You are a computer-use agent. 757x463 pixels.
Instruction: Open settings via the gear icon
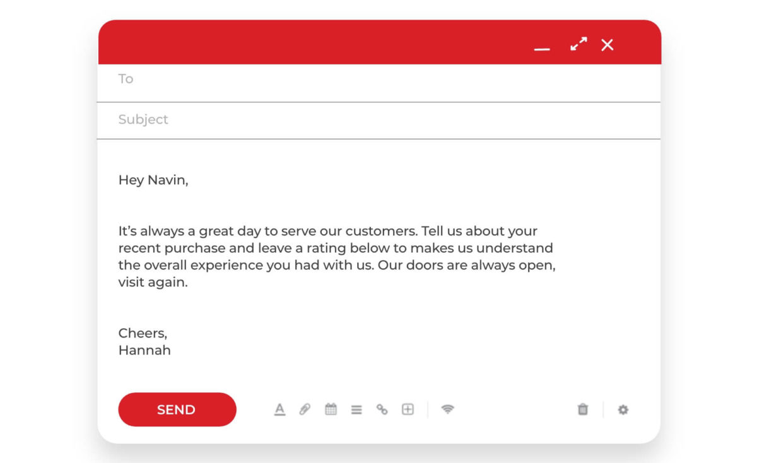(x=623, y=410)
